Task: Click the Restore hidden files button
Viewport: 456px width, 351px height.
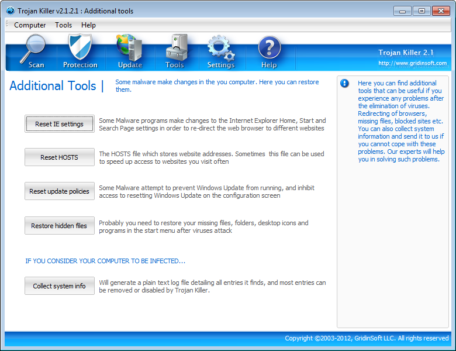Action: pos(60,226)
